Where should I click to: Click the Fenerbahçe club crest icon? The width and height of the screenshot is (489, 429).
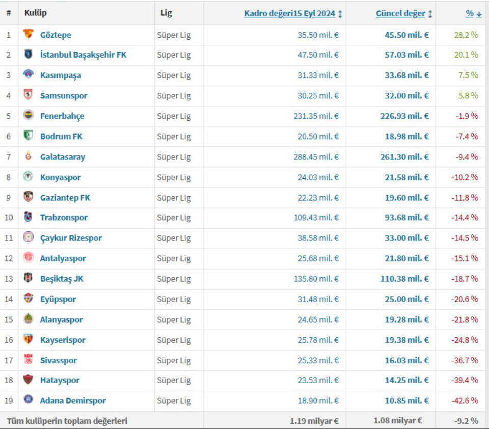(x=29, y=115)
